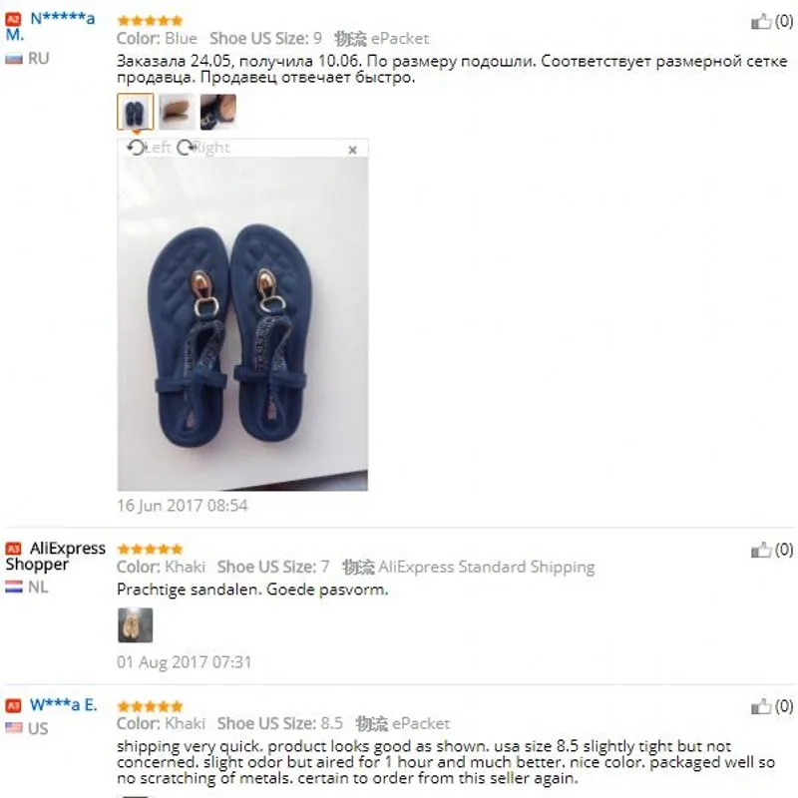
Task: Click thumbs-up icon on W***a E. review
Action: point(761,706)
